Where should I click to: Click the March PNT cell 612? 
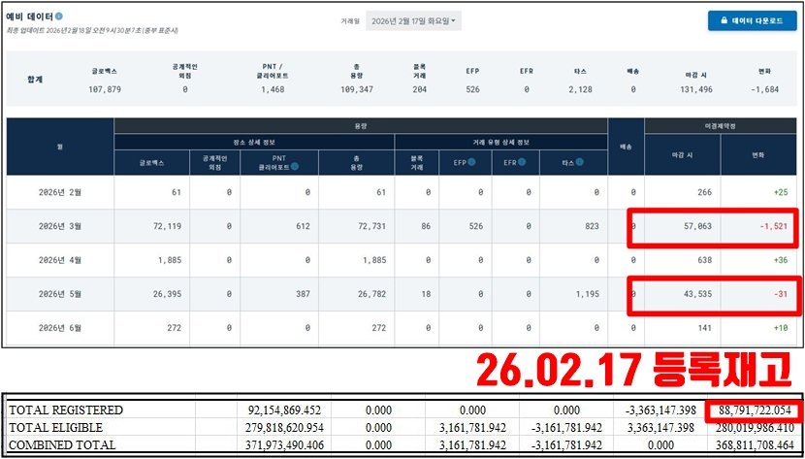[303, 226]
